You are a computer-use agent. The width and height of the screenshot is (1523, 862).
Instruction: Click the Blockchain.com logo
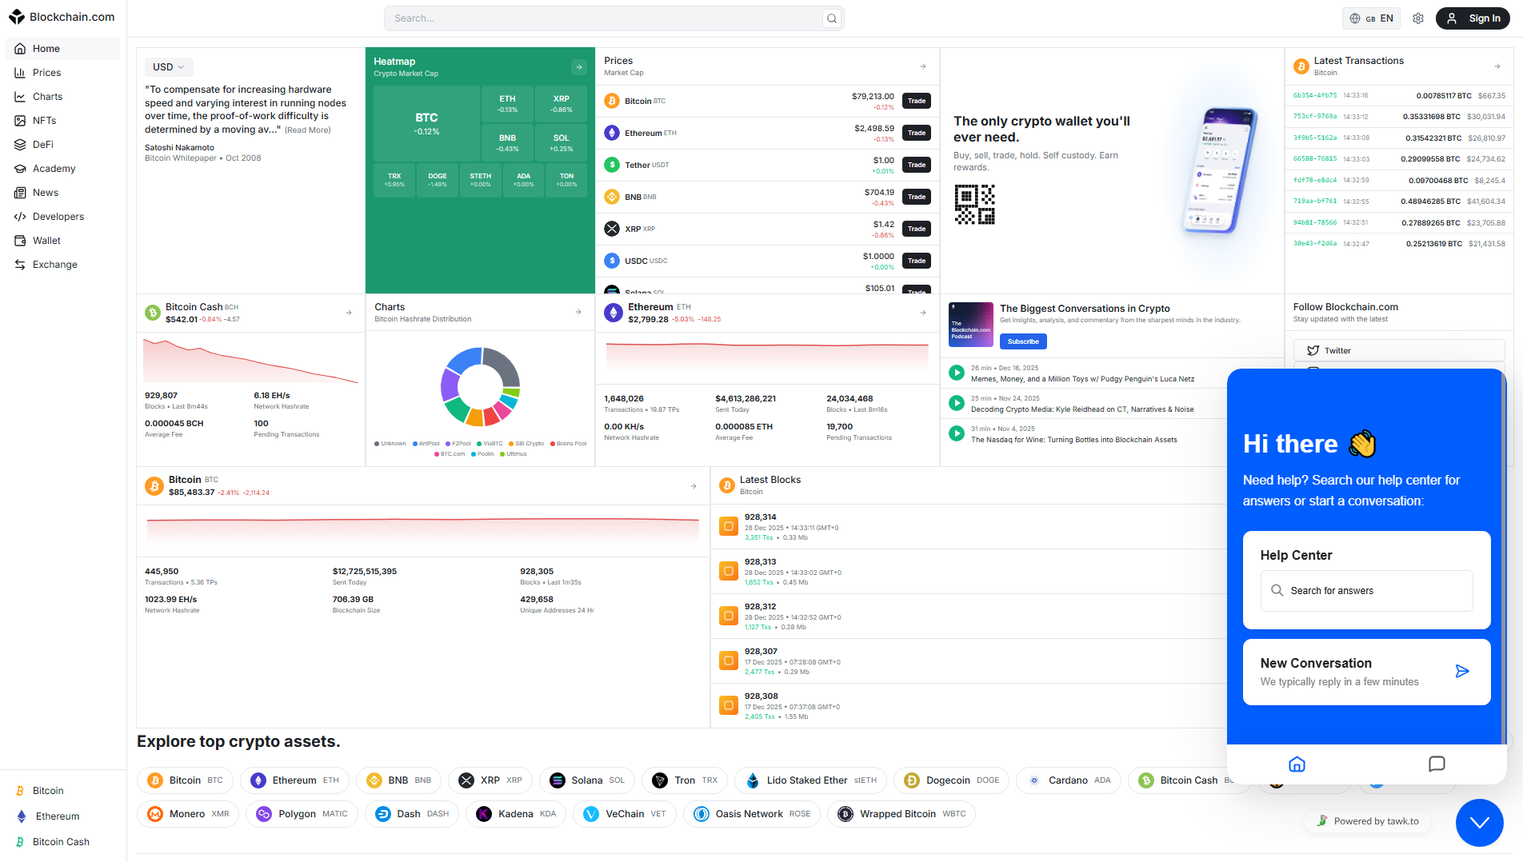pos(62,17)
